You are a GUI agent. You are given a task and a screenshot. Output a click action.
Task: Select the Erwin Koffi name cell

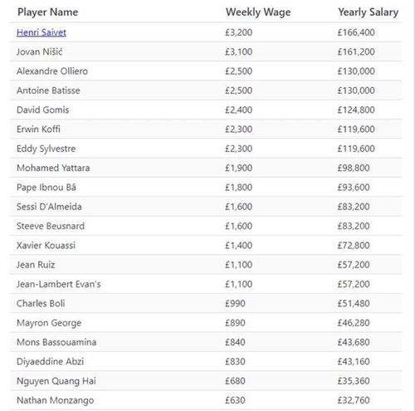38,130
